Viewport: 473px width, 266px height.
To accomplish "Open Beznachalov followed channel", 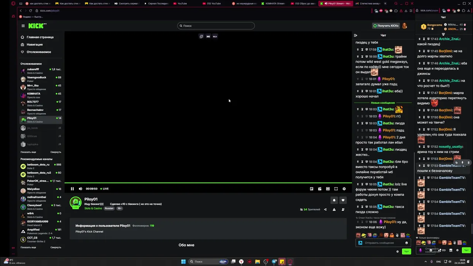I will point(41,112).
